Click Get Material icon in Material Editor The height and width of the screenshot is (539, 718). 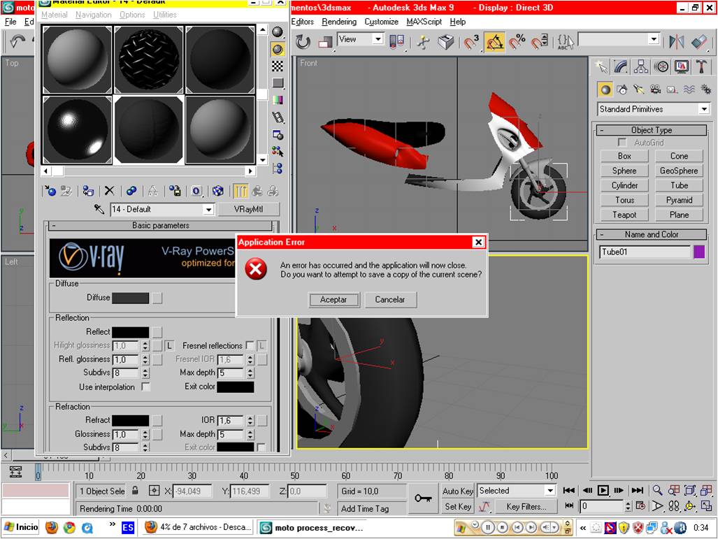point(50,191)
